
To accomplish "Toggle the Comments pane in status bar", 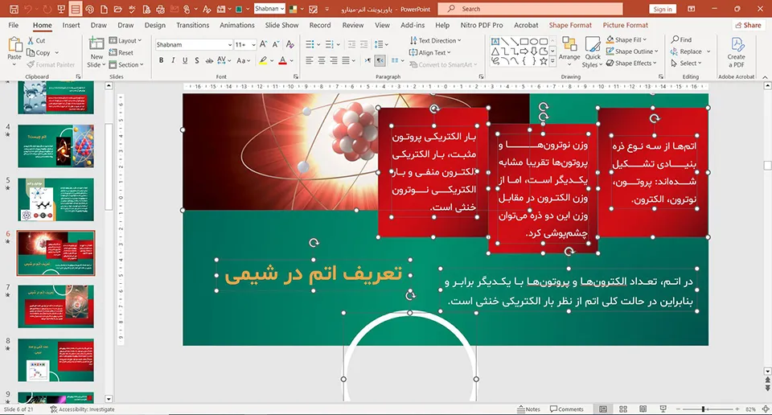I will point(567,409).
